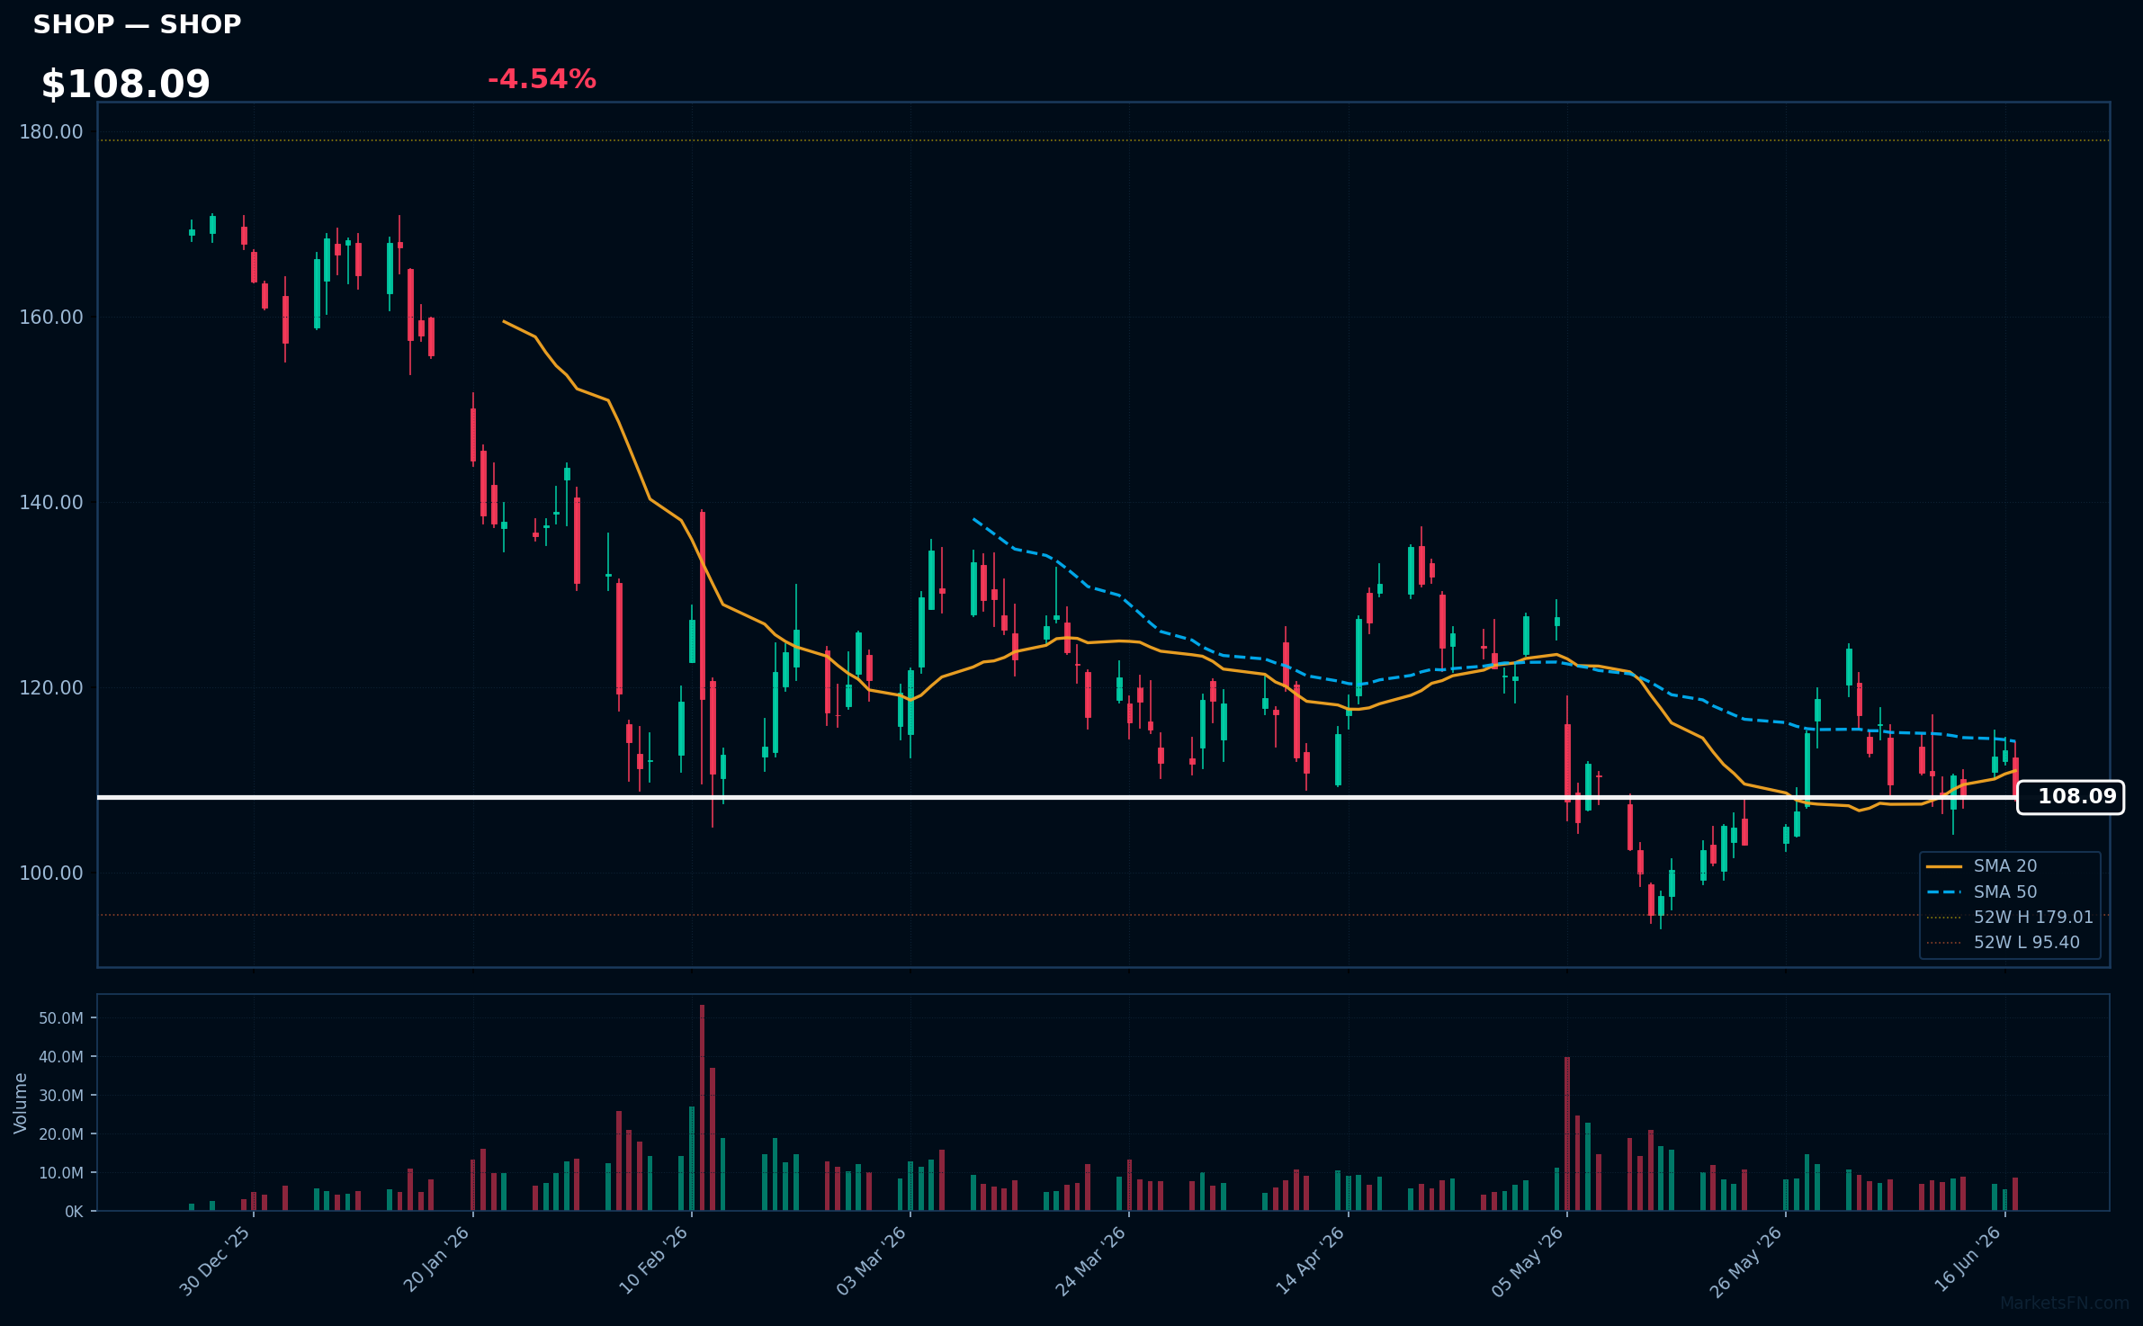This screenshot has width=2143, height=1326.
Task: Click the Volume axis title
Action: pos(21,1103)
